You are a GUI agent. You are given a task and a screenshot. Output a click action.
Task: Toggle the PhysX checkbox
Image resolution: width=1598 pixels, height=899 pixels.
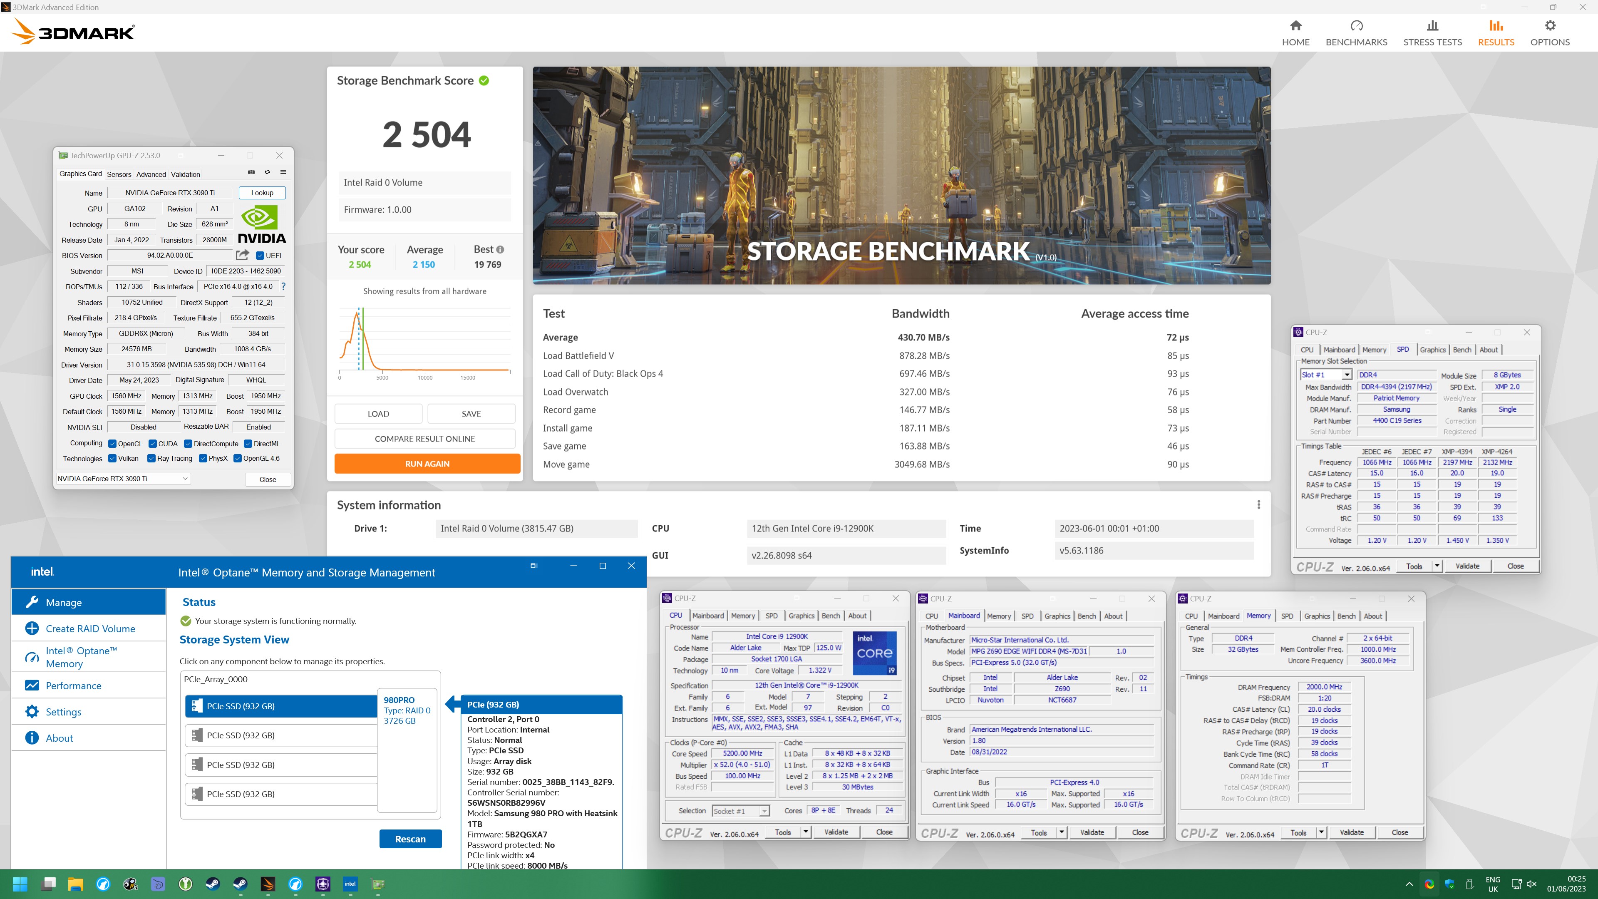coord(203,459)
